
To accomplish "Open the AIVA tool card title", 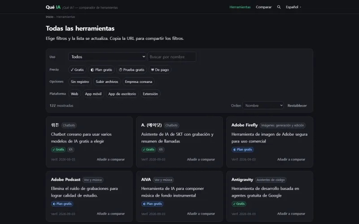I will [146, 180].
